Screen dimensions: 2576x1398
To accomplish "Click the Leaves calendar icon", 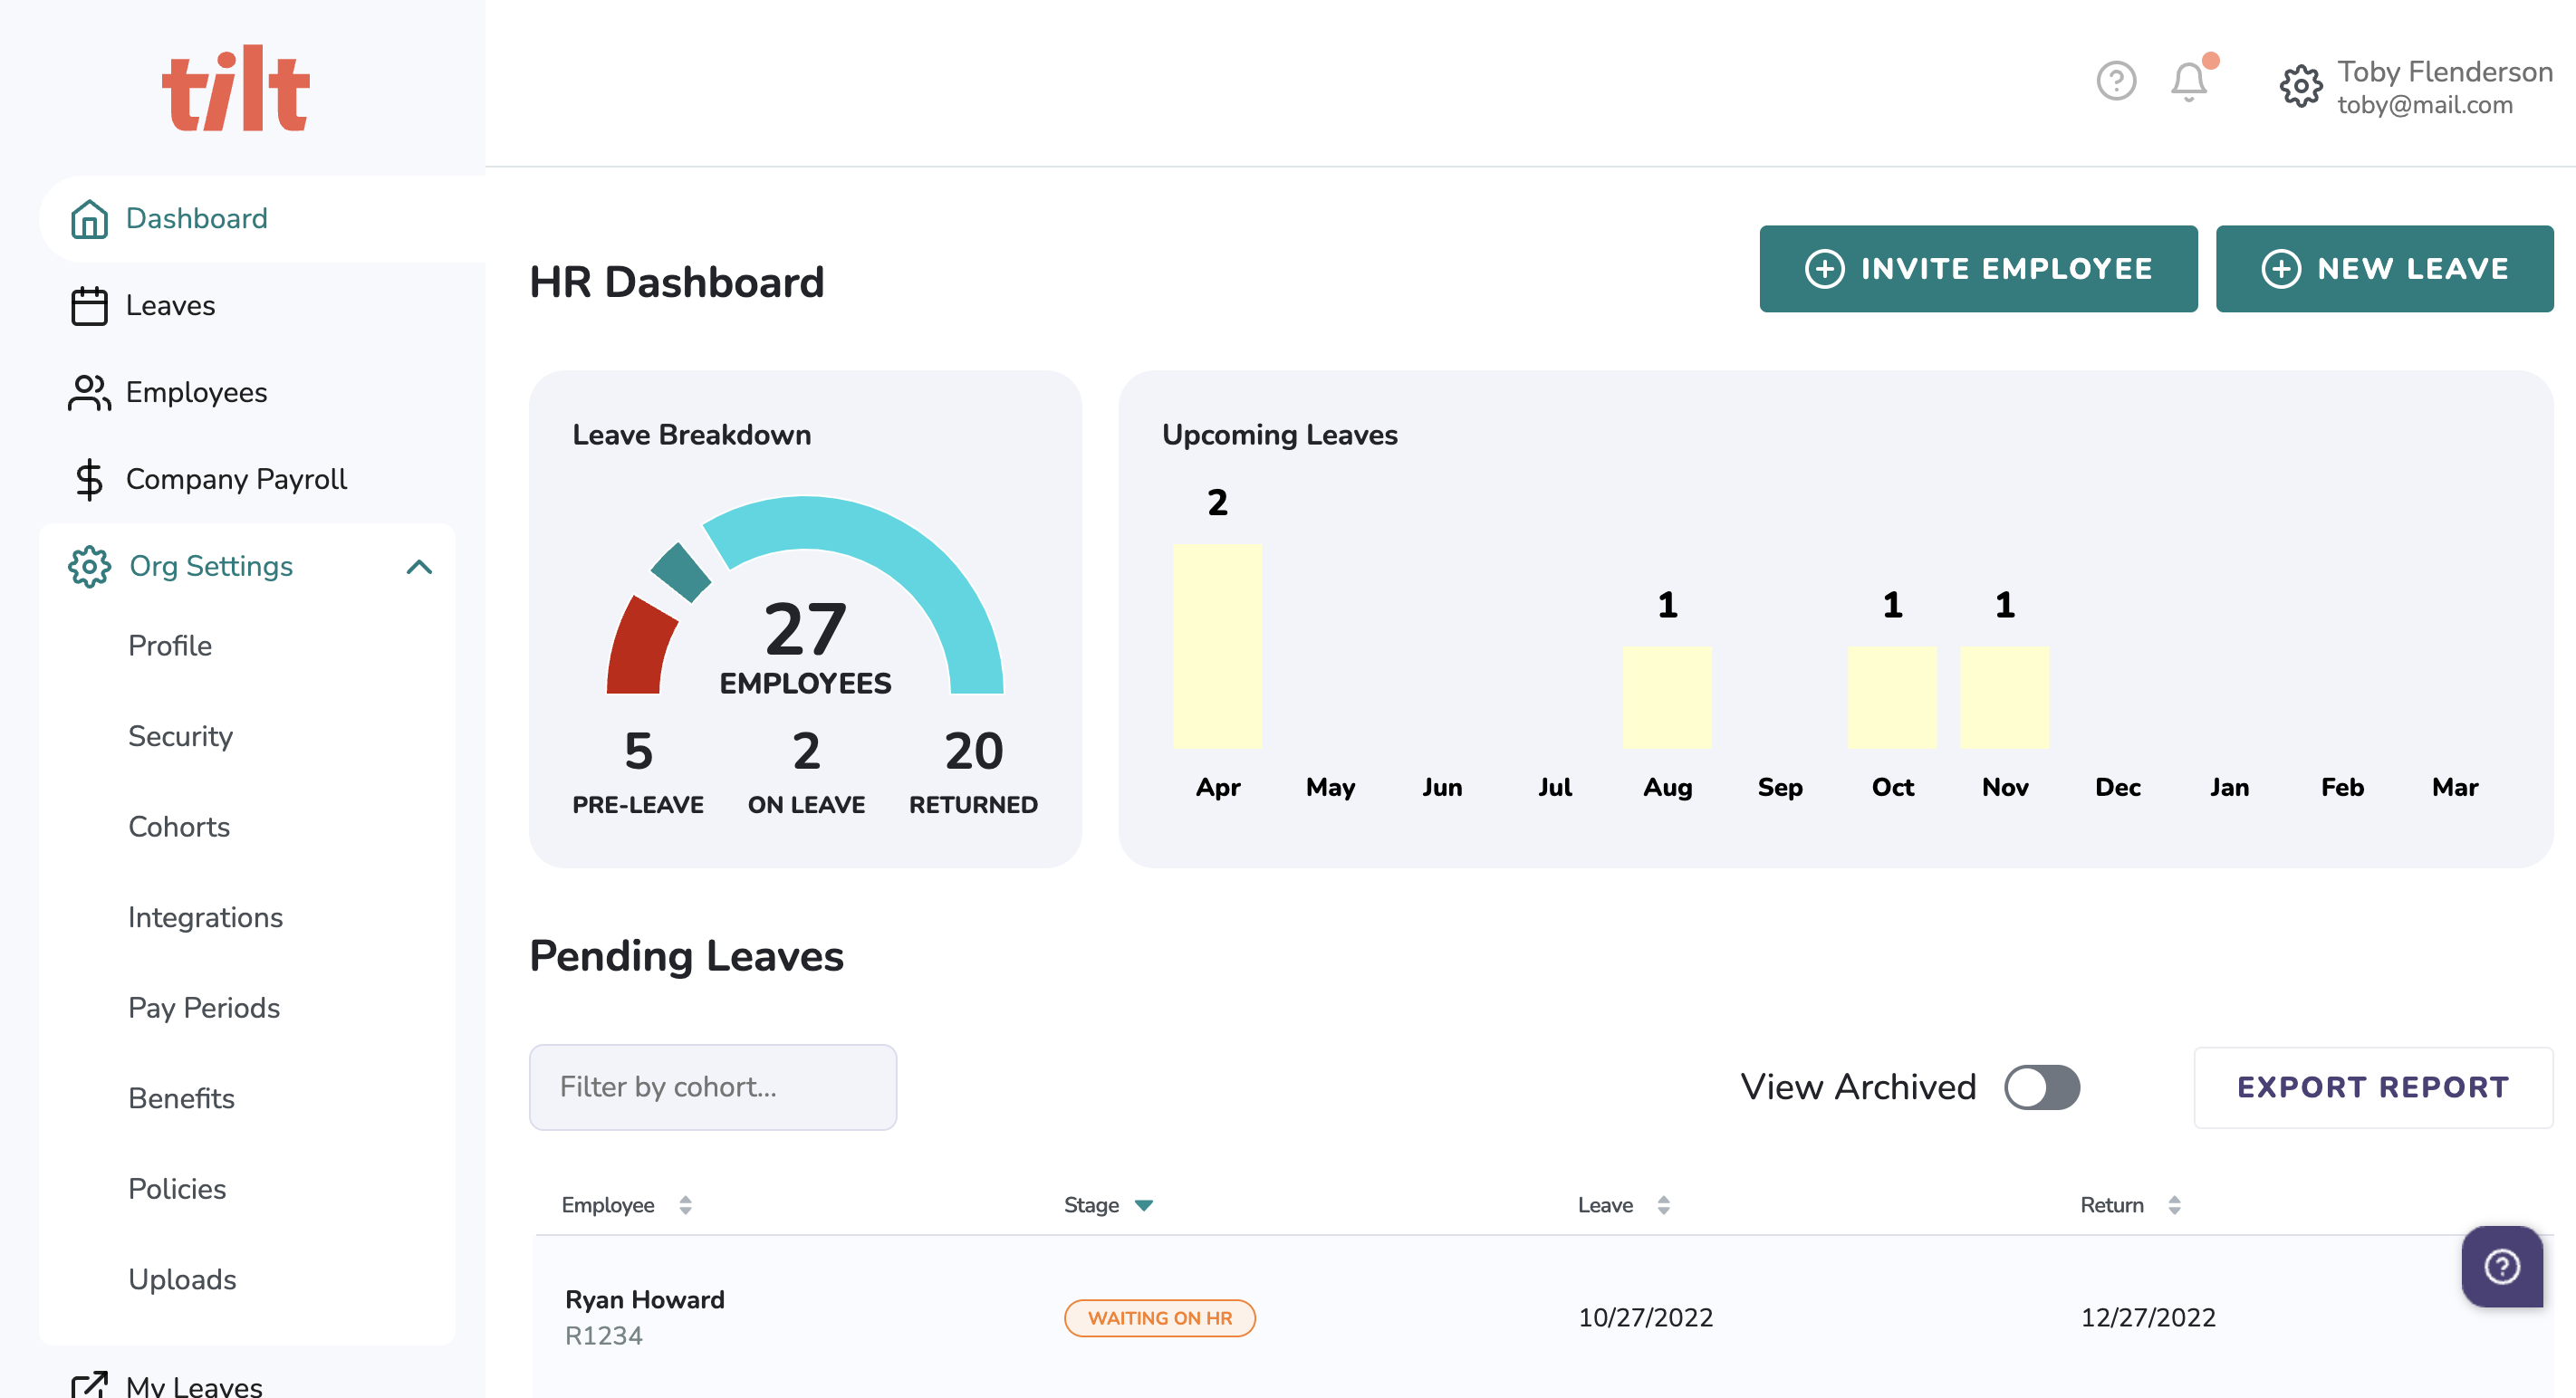I will click(x=89, y=306).
